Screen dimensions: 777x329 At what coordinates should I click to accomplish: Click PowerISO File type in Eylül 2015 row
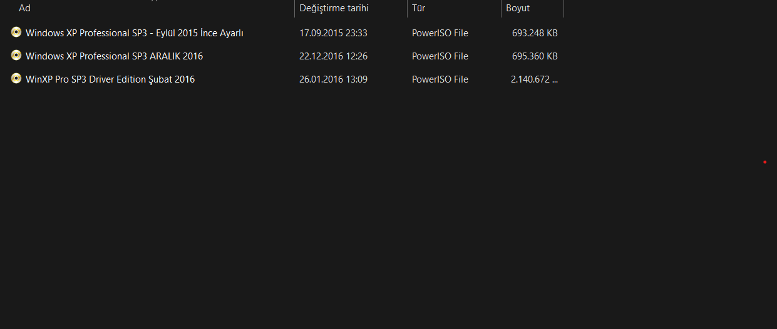(x=440, y=33)
